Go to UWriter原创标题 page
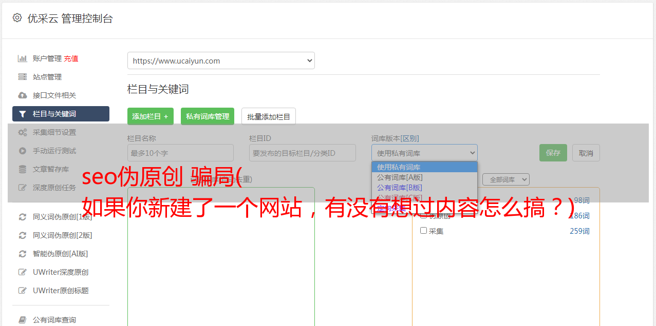 tap(61, 291)
